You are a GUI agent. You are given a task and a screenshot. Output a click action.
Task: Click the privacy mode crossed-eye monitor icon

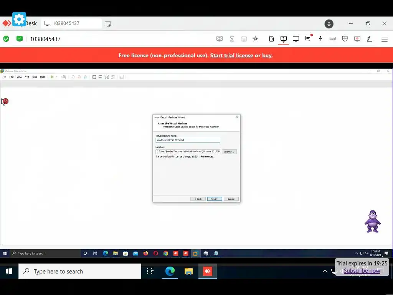219,39
